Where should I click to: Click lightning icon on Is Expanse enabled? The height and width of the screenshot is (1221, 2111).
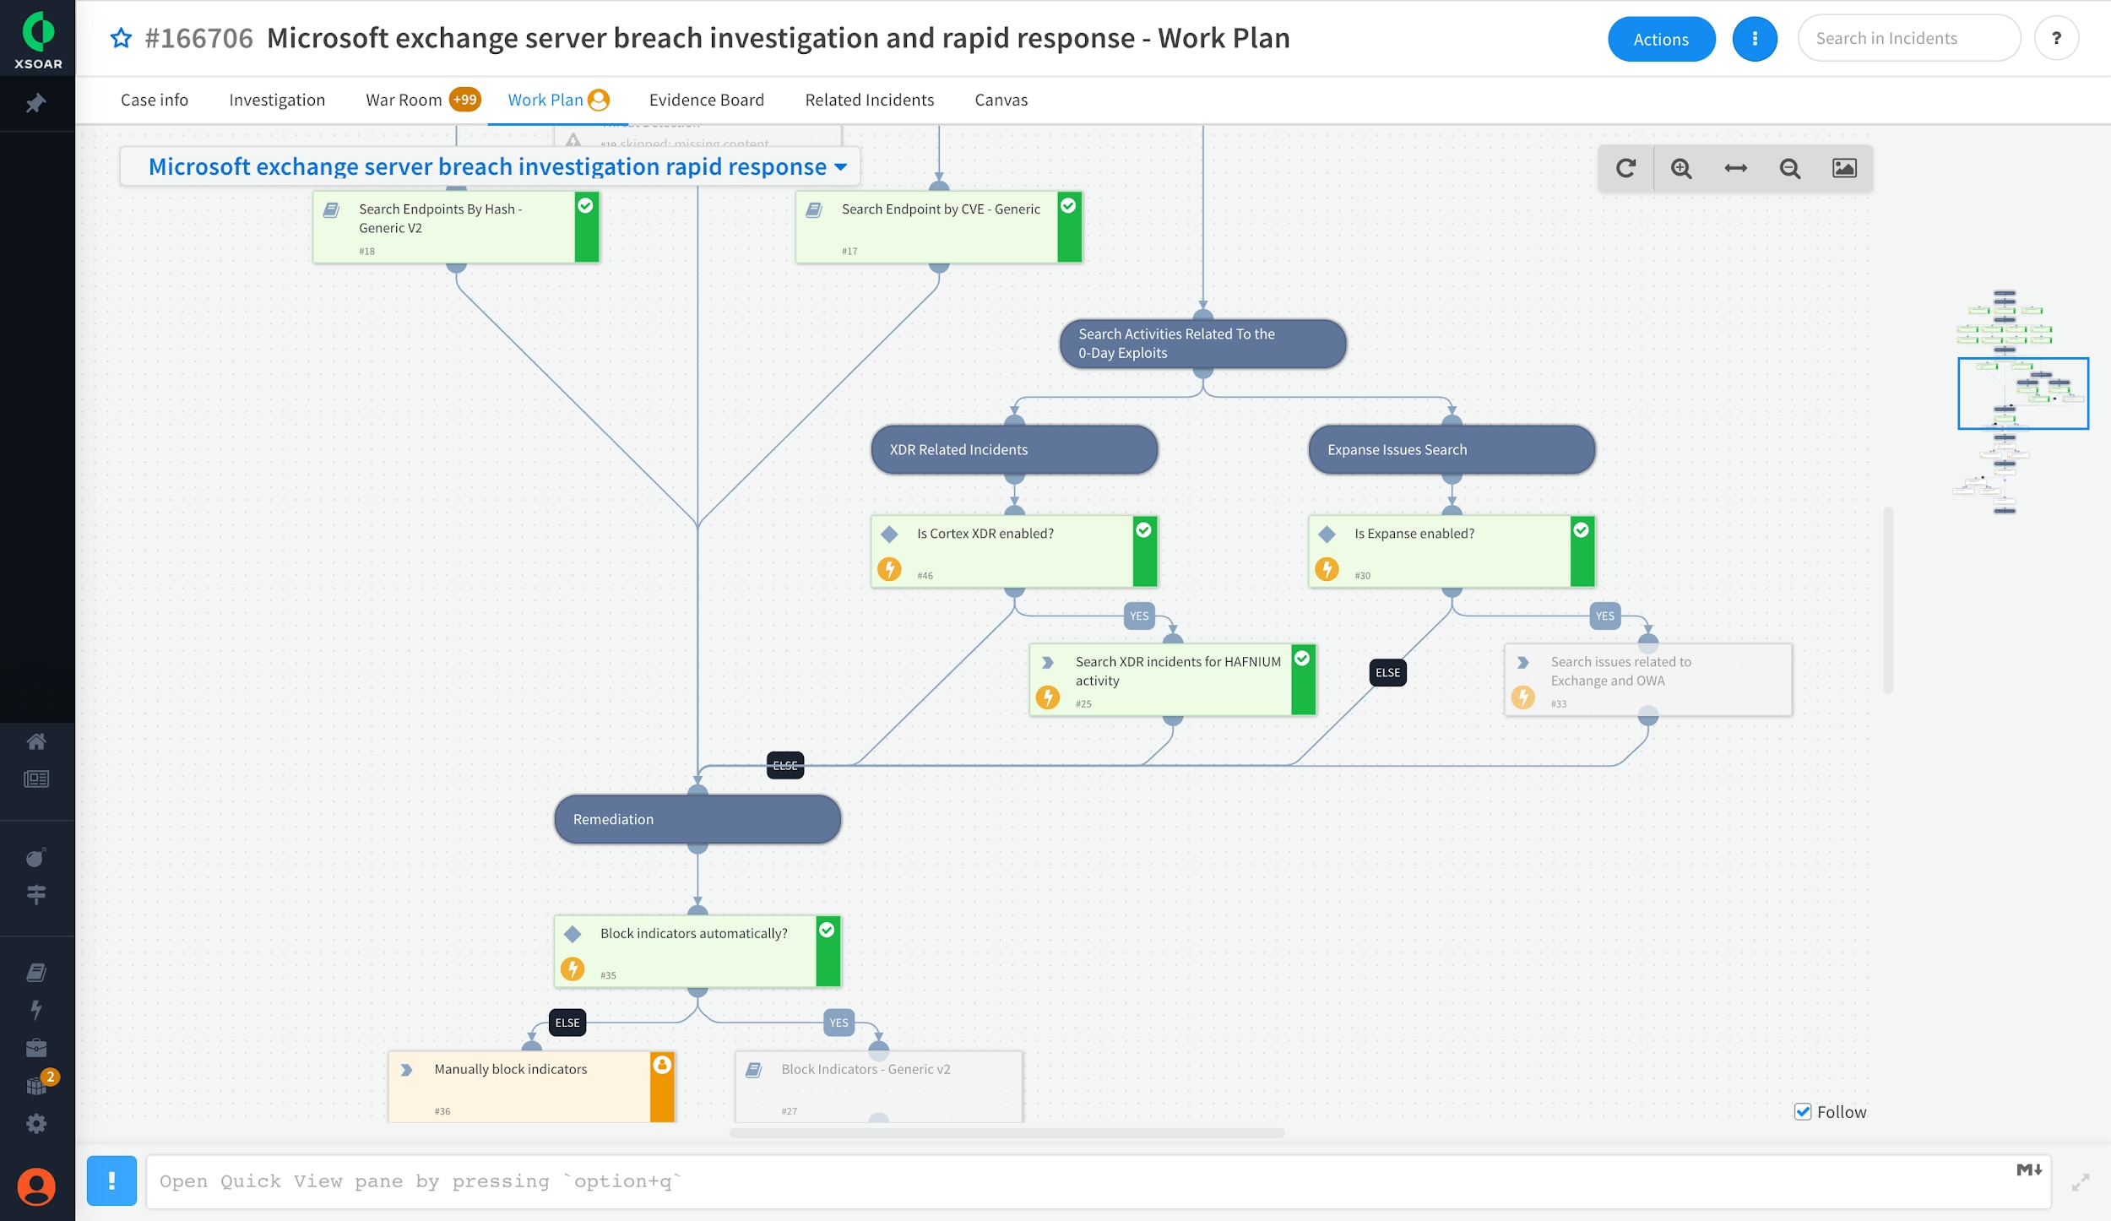tap(1327, 569)
